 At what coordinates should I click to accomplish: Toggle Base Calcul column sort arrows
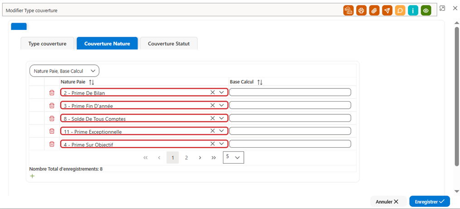(260, 82)
